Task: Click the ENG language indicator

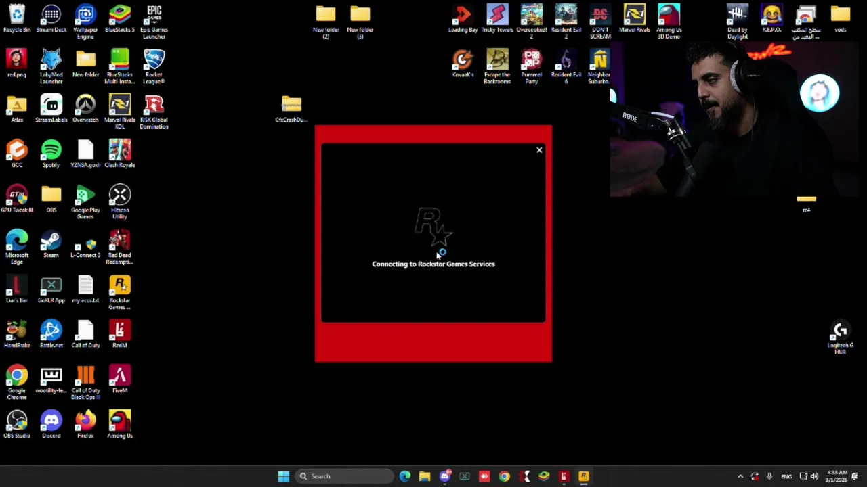Action: coord(786,476)
